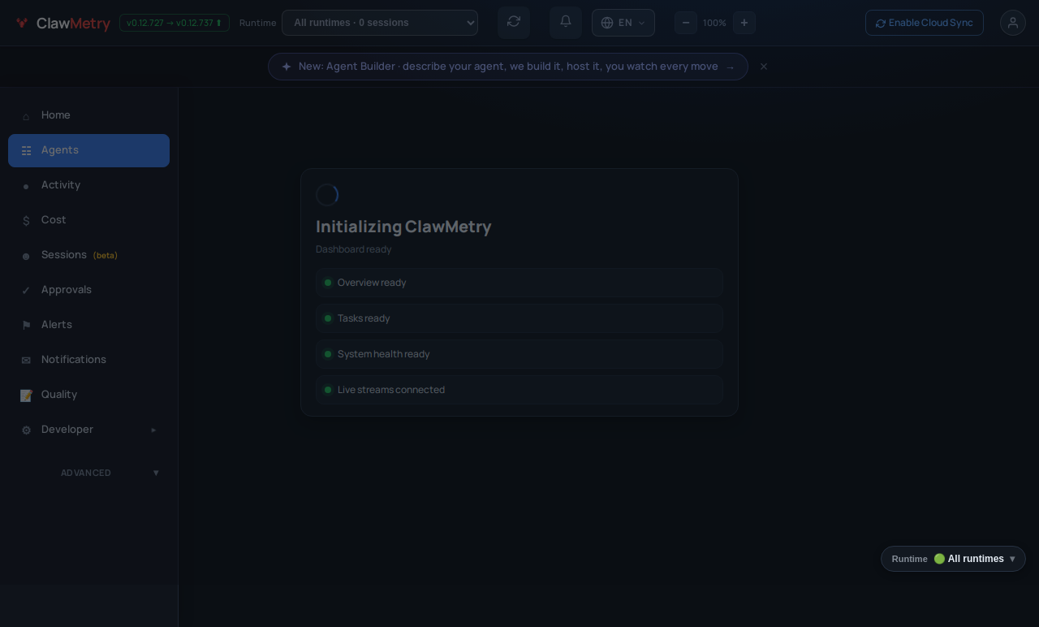
Task: Open Sessions (beta) in the sidebar
Action: click(x=89, y=255)
